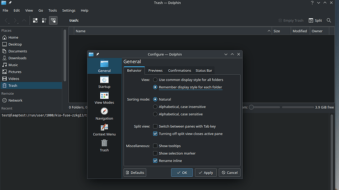Switch Dolphin to compact view mode

[x=44, y=20]
